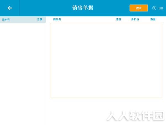Select the 流水号 column header
The image size is (166, 125).
coord(6,19)
